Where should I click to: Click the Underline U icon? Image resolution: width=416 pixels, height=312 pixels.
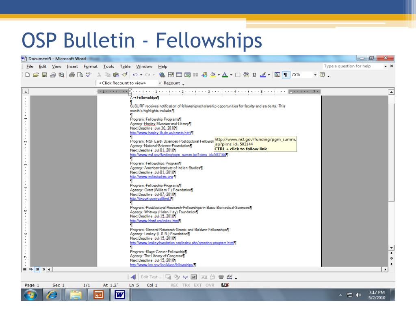[x=254, y=75]
